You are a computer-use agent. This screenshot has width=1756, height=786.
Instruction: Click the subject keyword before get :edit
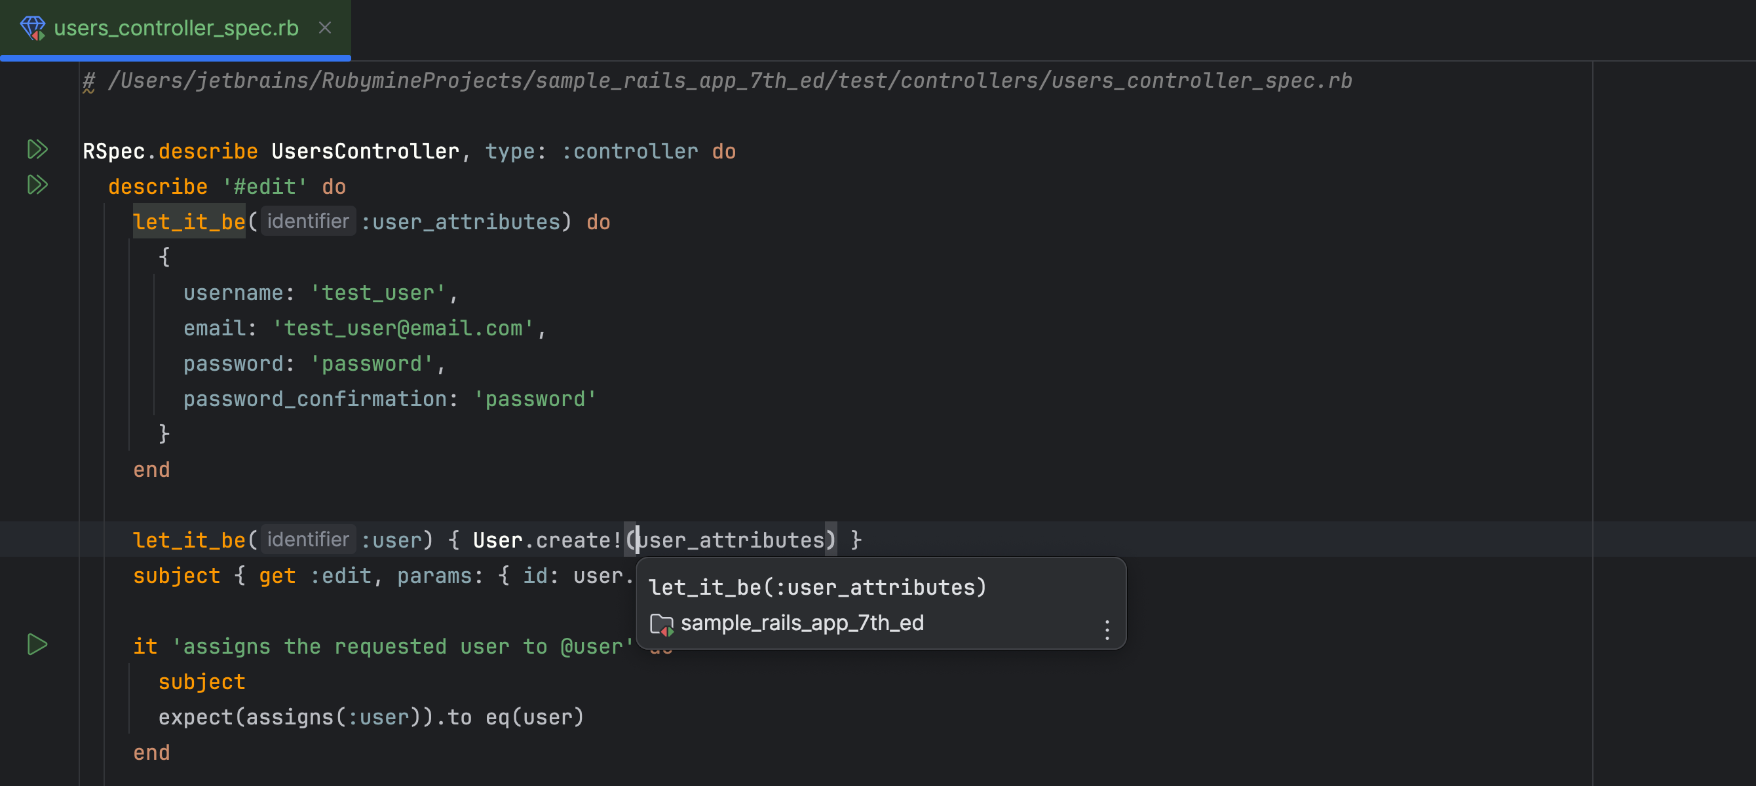[x=176, y=576]
